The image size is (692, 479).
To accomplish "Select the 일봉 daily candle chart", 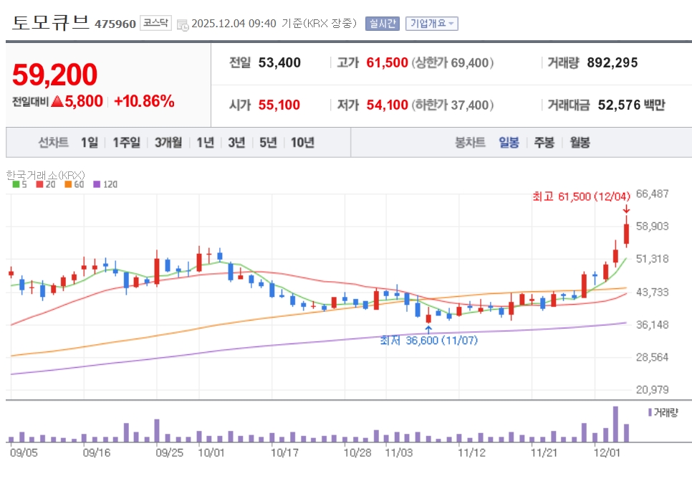I will click(509, 142).
